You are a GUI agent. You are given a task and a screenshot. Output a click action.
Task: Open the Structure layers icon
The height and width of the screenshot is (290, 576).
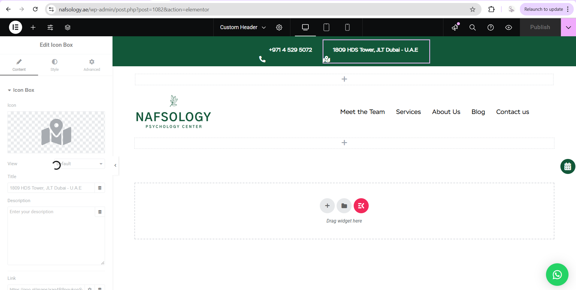(68, 27)
